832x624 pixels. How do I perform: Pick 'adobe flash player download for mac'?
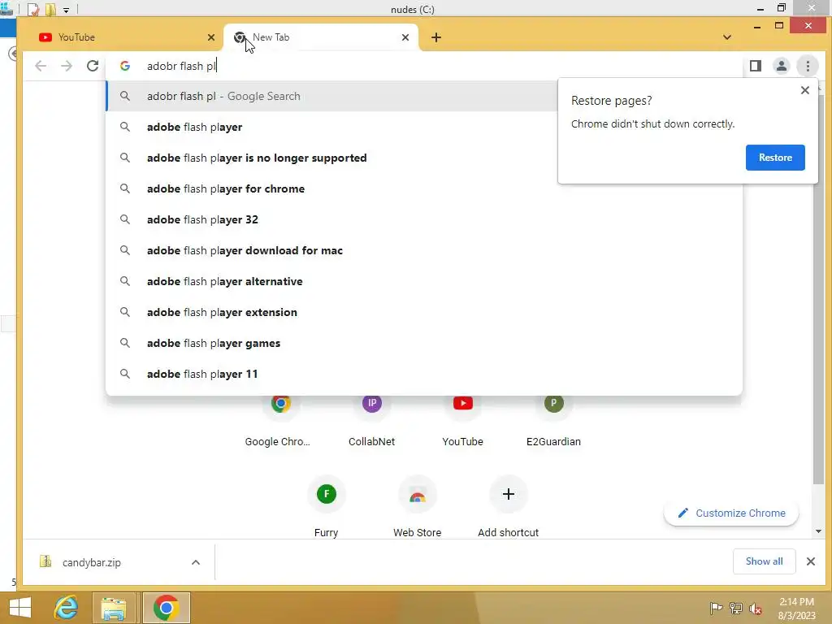click(424, 250)
